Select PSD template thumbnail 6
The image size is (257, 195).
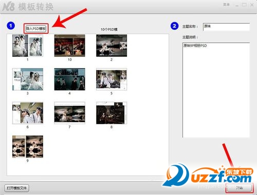point(28,113)
